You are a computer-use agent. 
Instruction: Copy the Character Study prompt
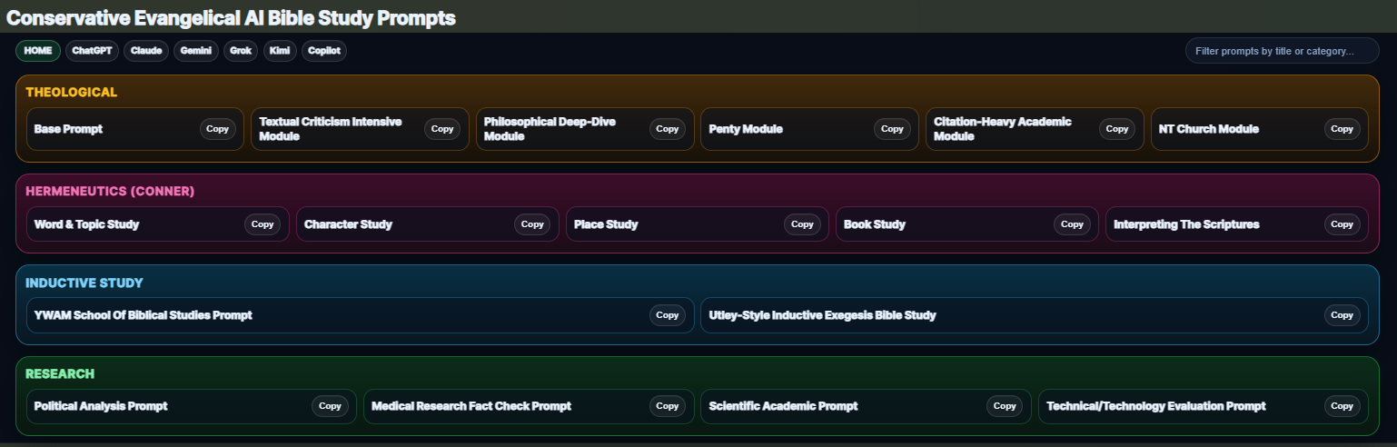532,224
